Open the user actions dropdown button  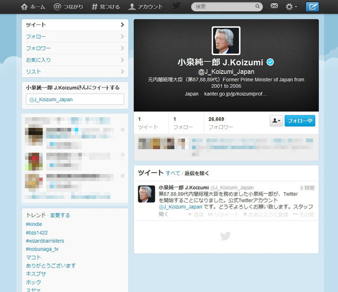(276, 121)
